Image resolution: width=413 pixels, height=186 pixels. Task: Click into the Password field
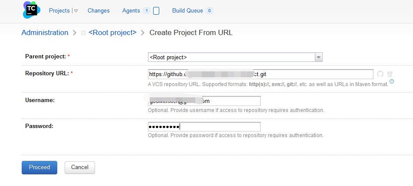[x=204, y=127]
